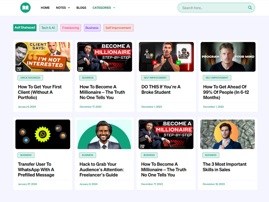Viewport: 269px width, 202px height.
Task: Choose the Self Improvement filter tag
Action: pos(118,28)
